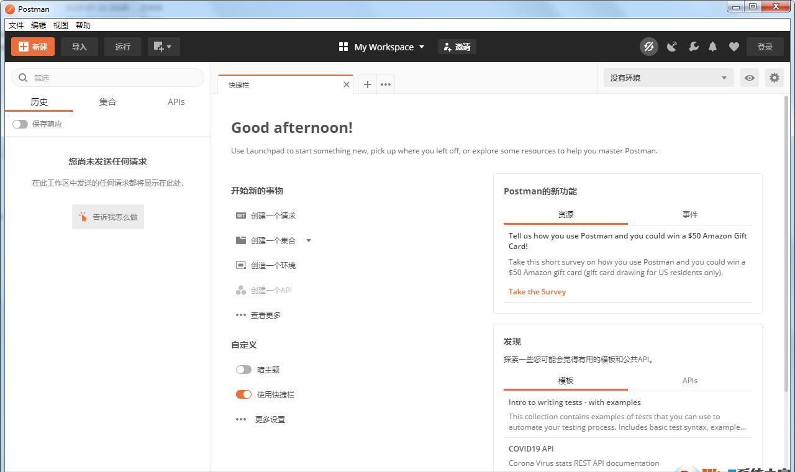
Task: Expand the arrow next to 创建一个集合
Action: pyautogui.click(x=308, y=240)
